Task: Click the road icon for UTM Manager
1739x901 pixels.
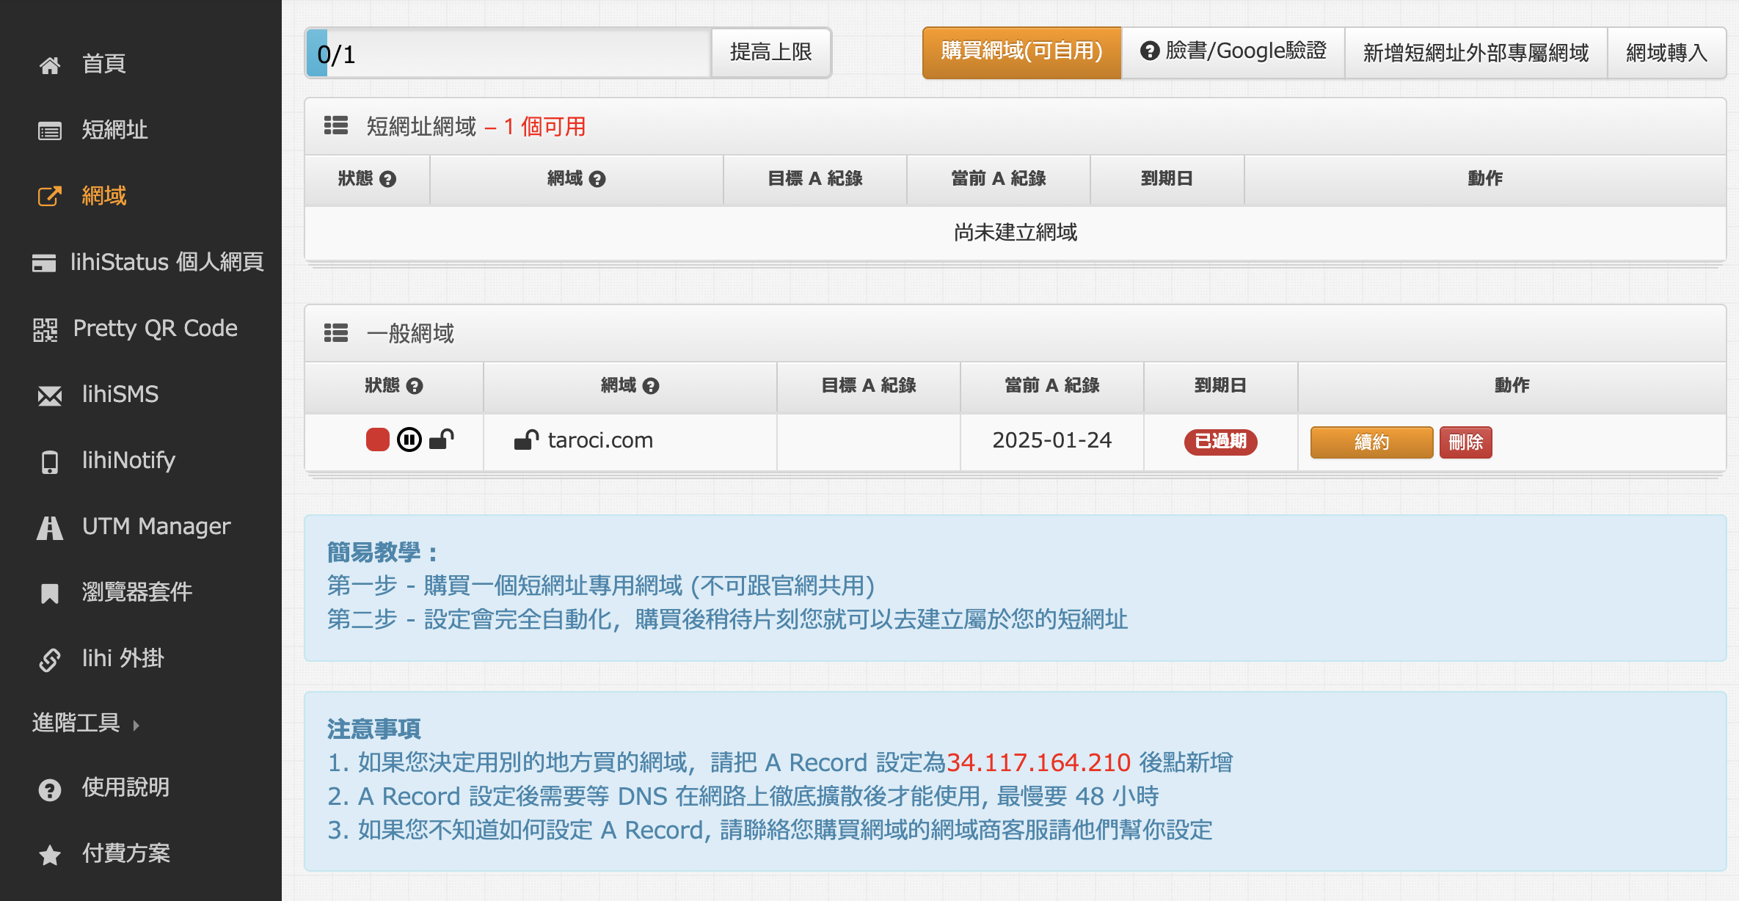Action: pyautogui.click(x=50, y=528)
